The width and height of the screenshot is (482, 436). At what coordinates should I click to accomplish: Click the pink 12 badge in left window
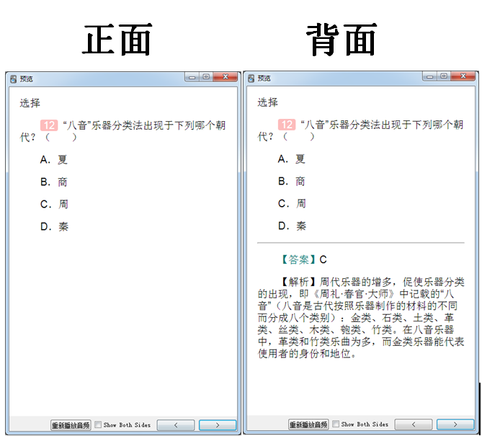click(49, 125)
